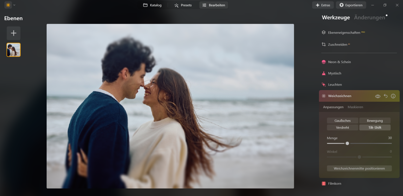
Task: Switch to the Katalog view
Action: (152, 5)
